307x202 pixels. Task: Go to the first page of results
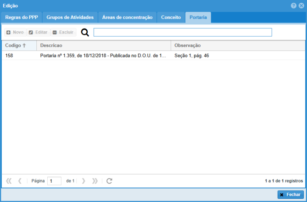9,181
